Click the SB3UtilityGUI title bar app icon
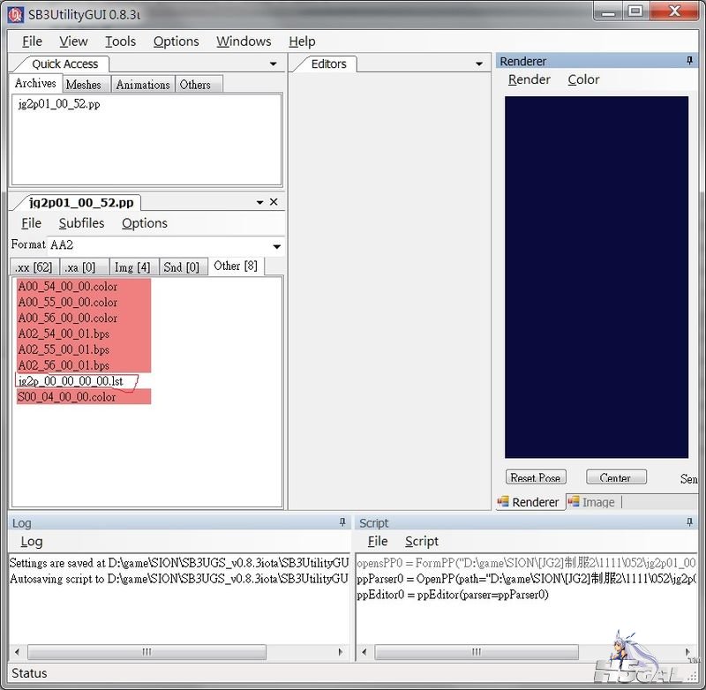The image size is (706, 690). [x=15, y=12]
